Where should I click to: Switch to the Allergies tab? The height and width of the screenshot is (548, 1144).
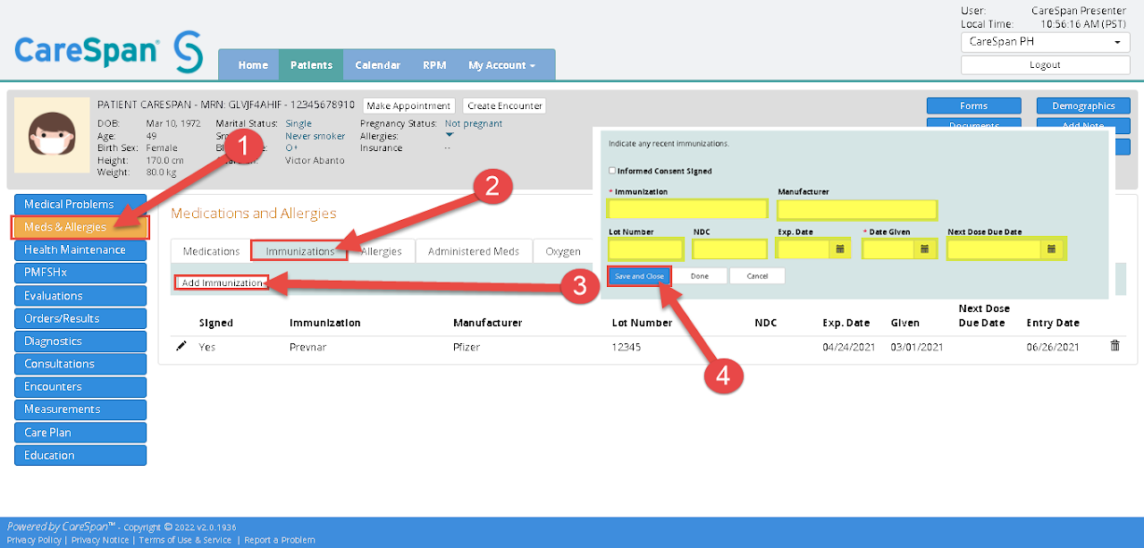382,251
